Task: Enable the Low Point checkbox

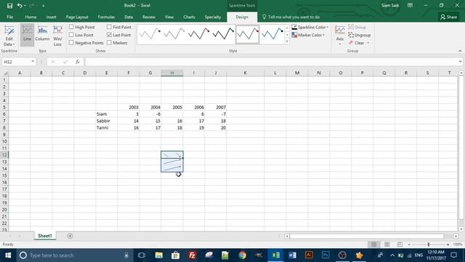Action: coord(71,35)
